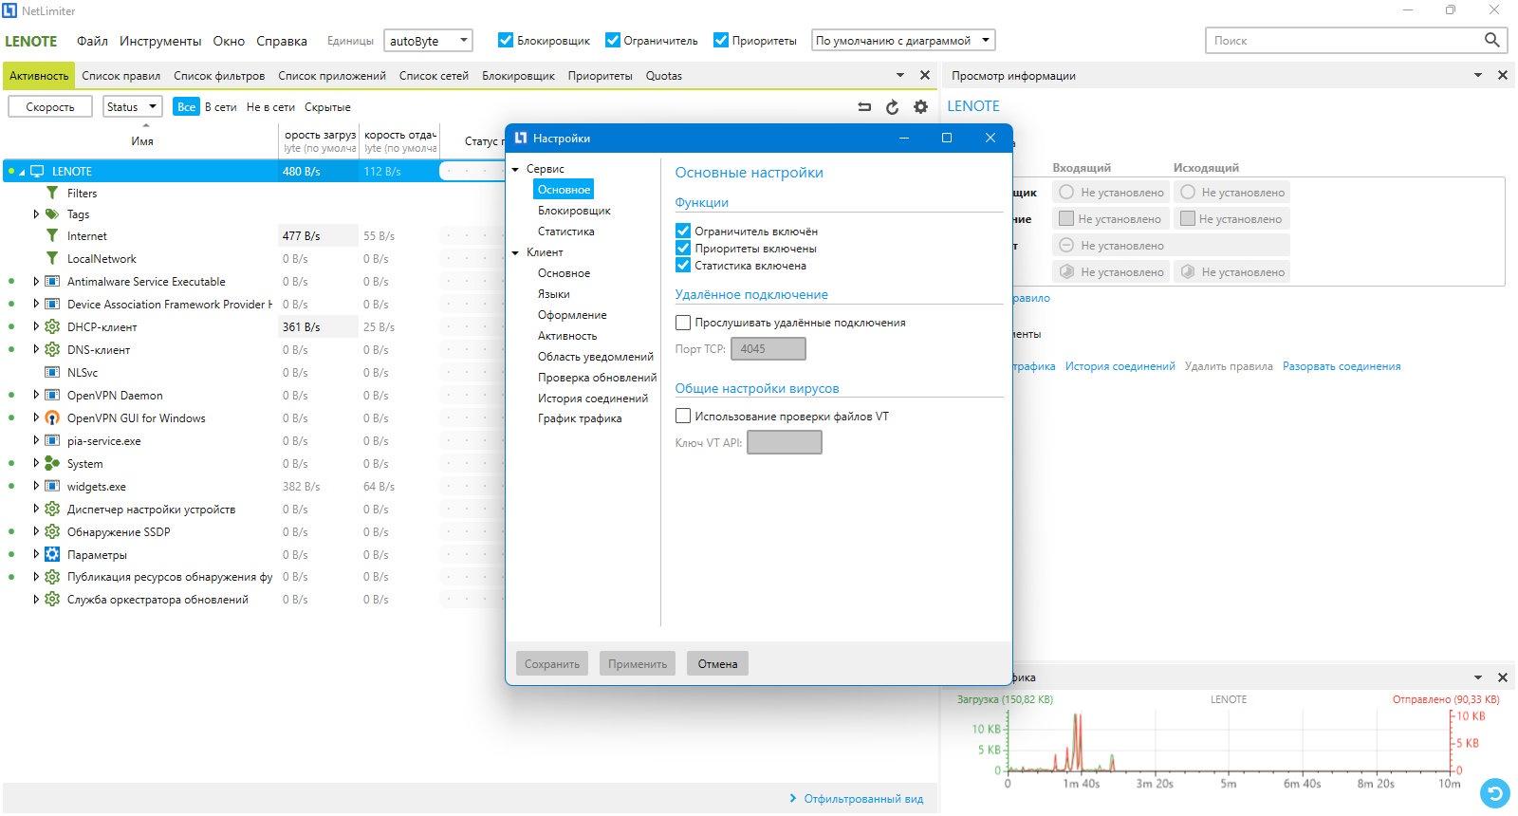This screenshot has width=1518, height=816.
Task: Expand the DHCP-клиент tree row
Action: point(36,326)
